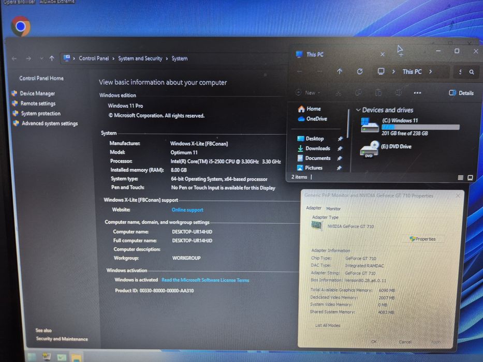Screen dimensions: 483x362
Task: Click pin icon next to Downloads
Action: 340,148
